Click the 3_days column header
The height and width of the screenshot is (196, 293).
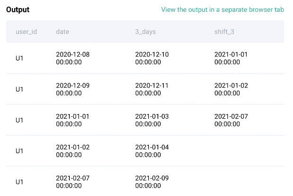tap(146, 32)
